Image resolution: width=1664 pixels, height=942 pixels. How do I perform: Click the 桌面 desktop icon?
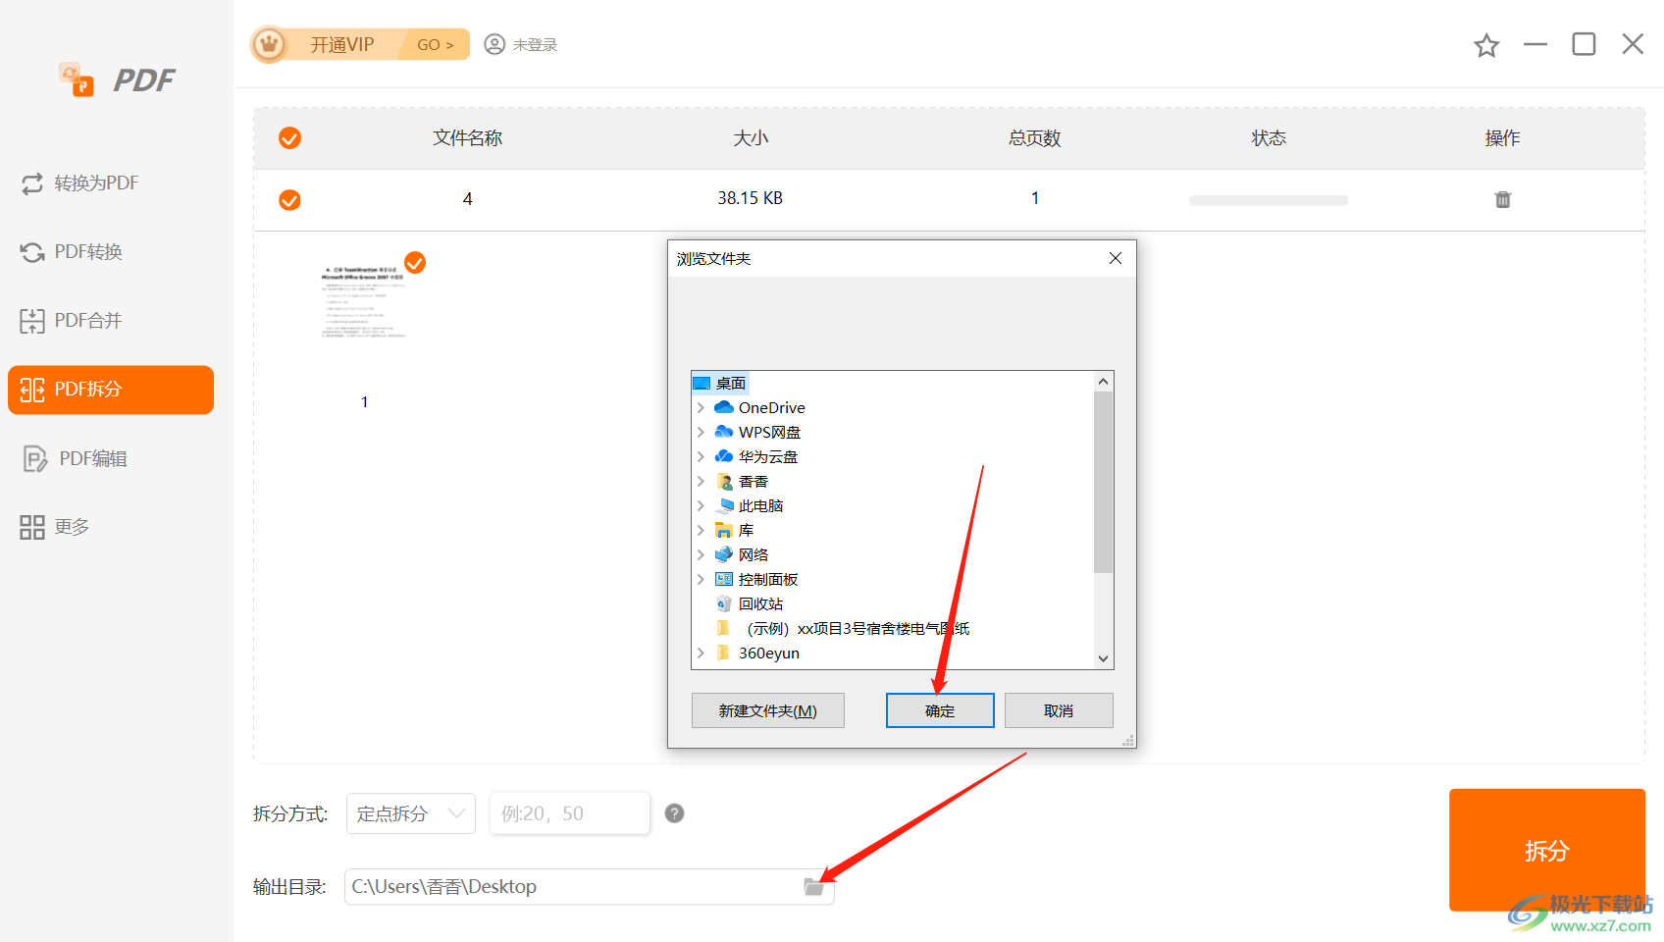702,383
